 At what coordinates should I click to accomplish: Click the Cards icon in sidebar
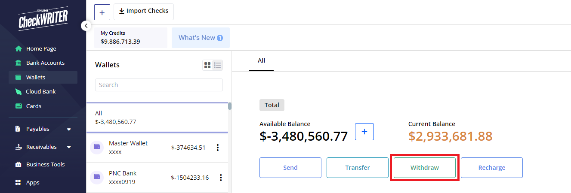[19, 106]
